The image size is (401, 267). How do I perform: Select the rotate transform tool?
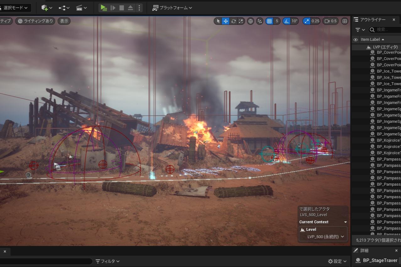(233, 21)
